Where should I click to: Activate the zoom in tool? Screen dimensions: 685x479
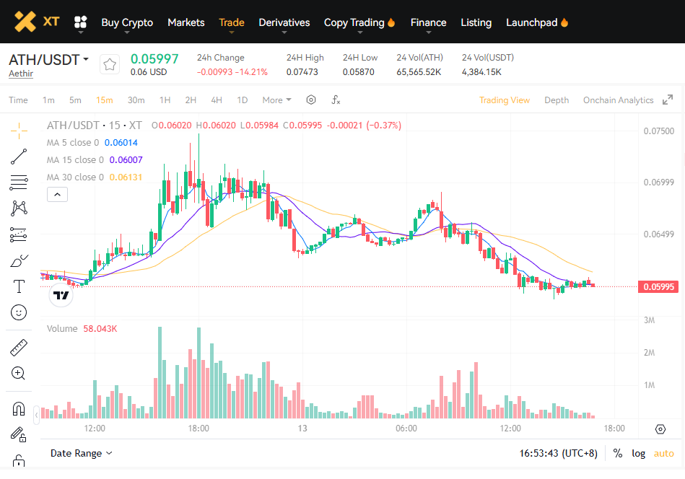point(19,373)
